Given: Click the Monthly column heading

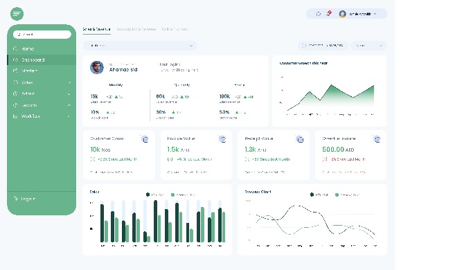Looking at the screenshot, I should (116, 85).
